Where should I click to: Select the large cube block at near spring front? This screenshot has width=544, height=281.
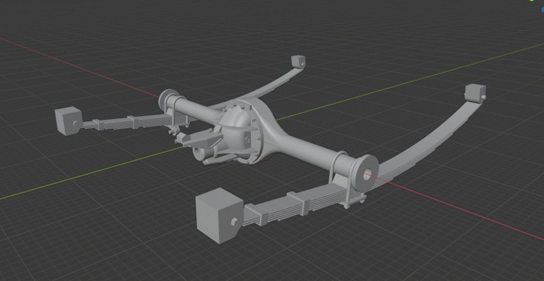point(219,215)
